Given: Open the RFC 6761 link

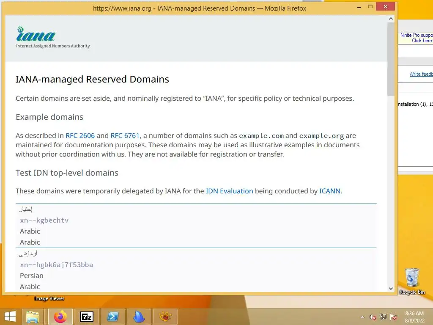Looking at the screenshot, I should [125, 136].
